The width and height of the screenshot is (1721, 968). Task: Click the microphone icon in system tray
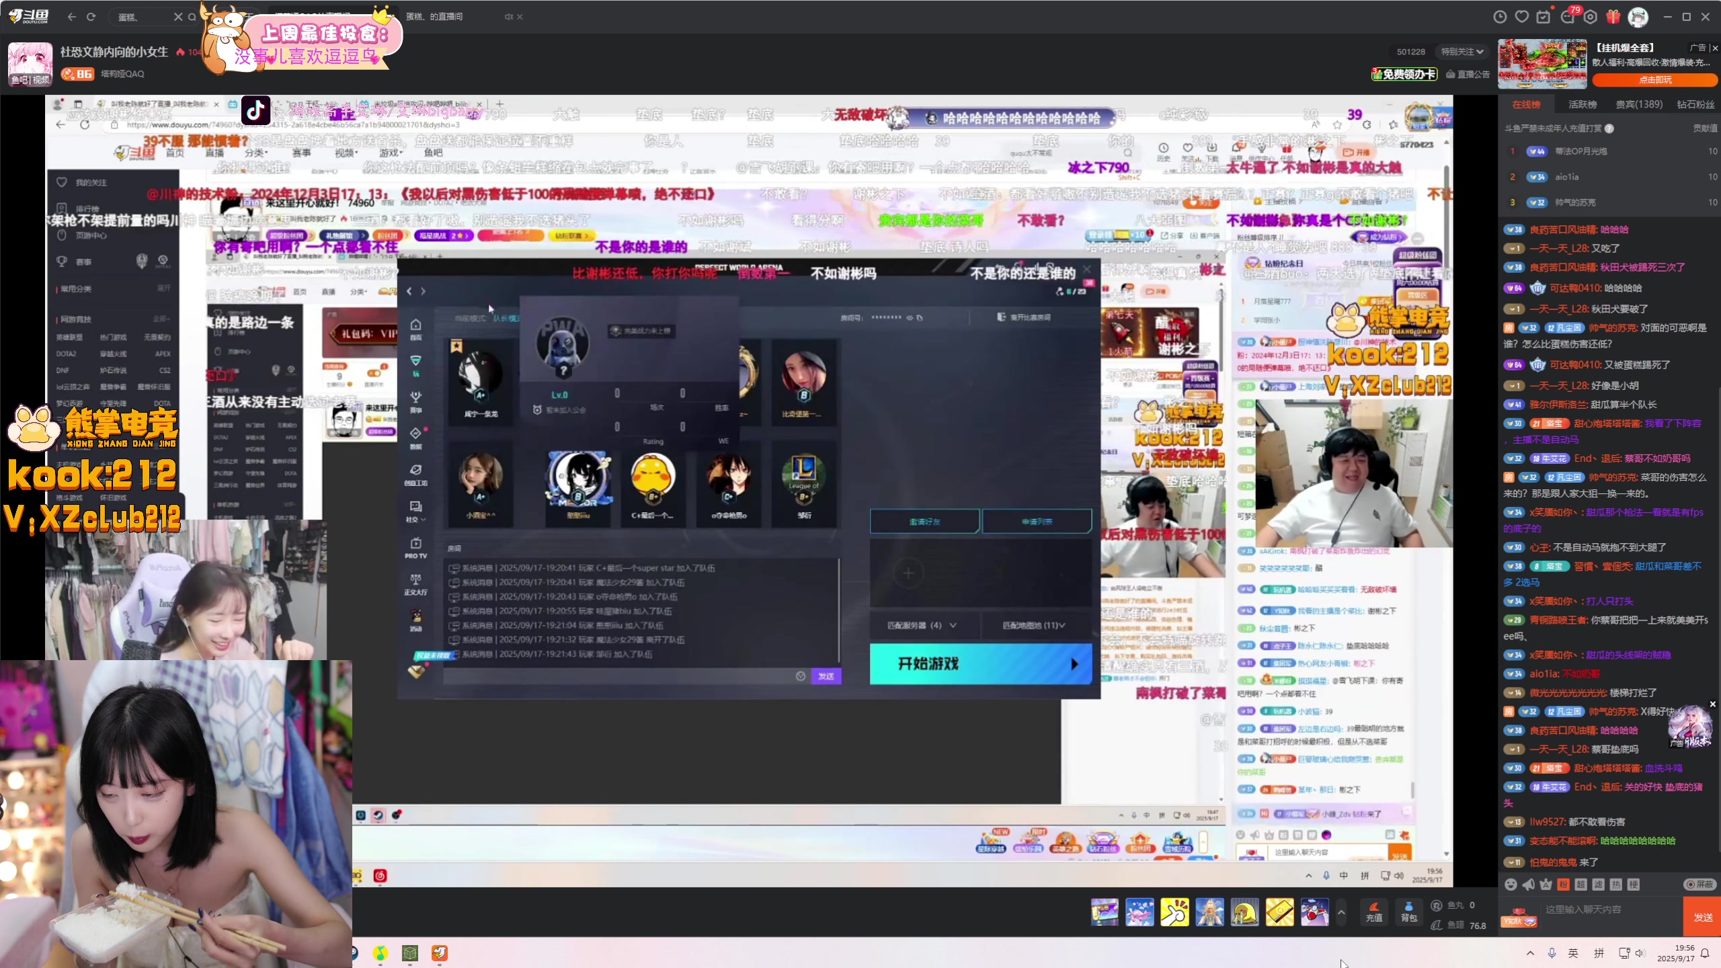[1552, 953]
